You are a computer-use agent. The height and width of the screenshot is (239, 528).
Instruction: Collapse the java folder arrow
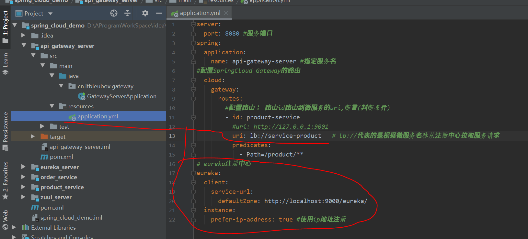[52, 76]
